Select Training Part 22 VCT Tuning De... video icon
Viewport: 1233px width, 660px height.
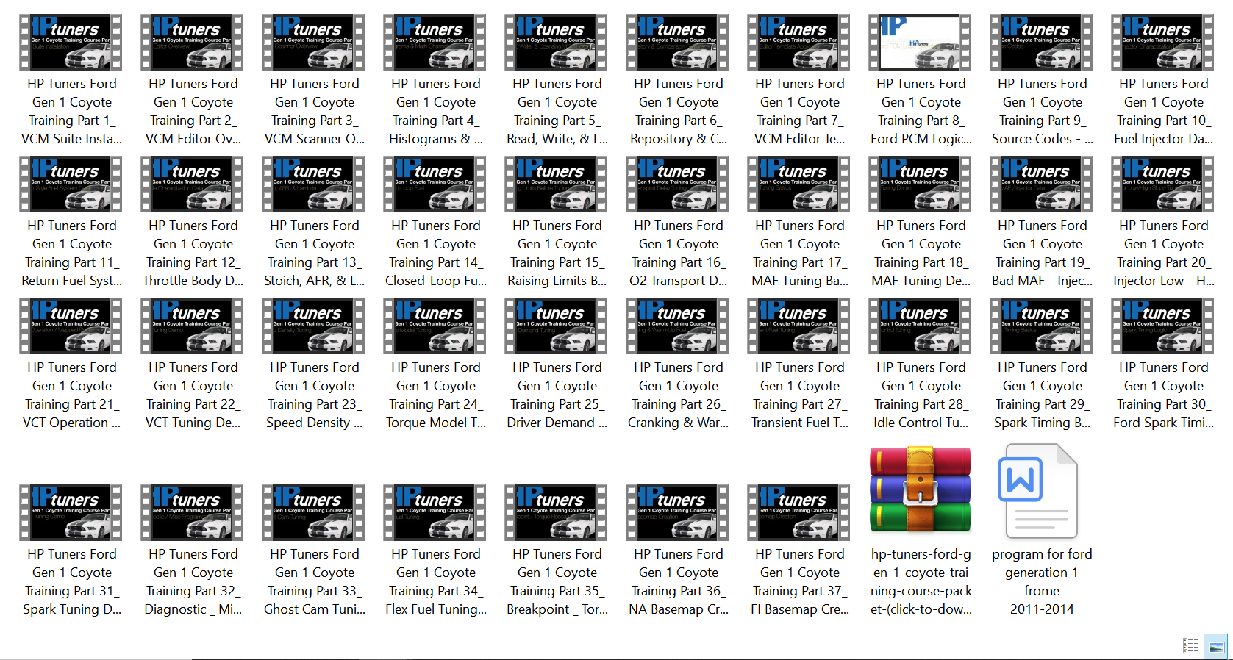(193, 326)
